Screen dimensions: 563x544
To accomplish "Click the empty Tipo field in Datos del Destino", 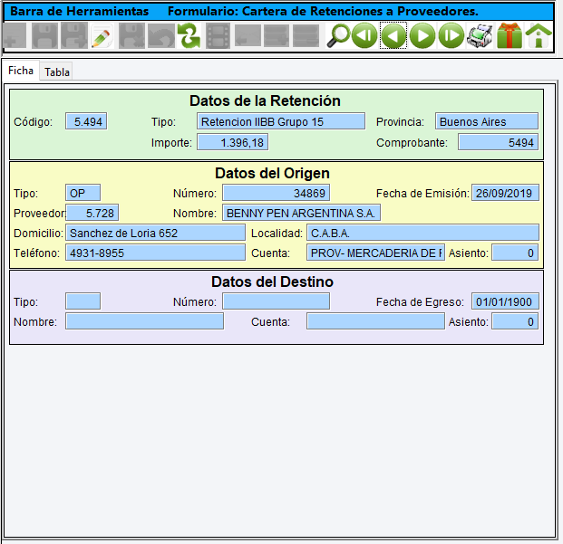I will pos(83,301).
